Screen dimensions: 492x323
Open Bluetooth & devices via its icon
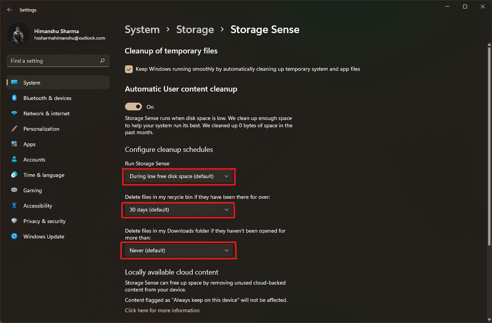14,98
